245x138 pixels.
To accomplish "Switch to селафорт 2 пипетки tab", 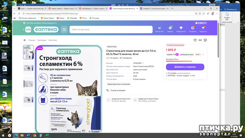I will [154, 8].
